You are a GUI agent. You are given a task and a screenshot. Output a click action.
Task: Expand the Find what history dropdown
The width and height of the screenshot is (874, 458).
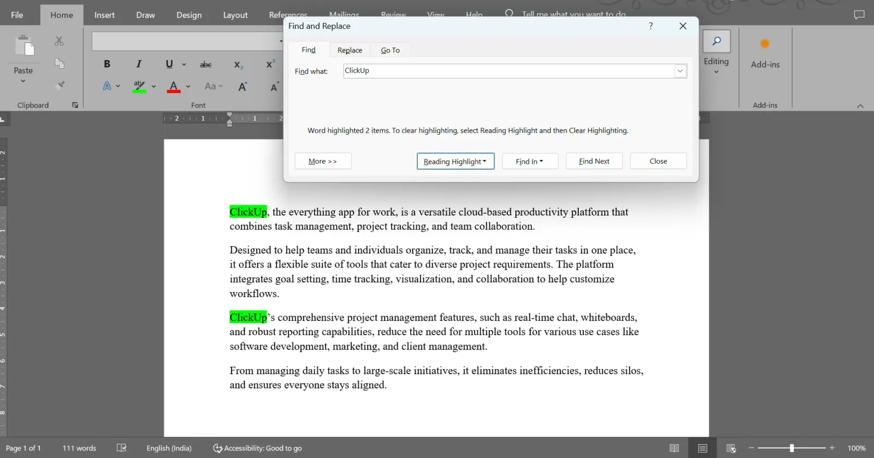pyautogui.click(x=680, y=71)
